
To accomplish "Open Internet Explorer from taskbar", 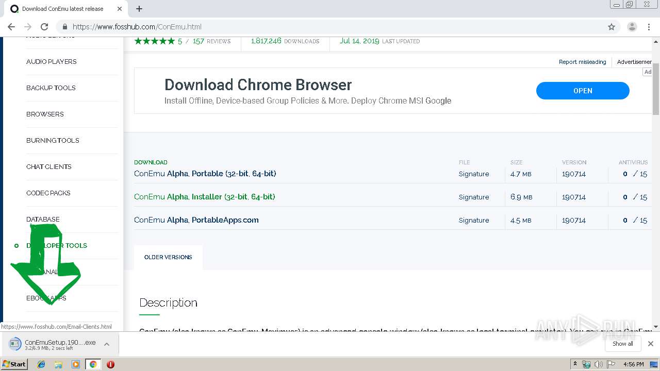I will point(41,364).
